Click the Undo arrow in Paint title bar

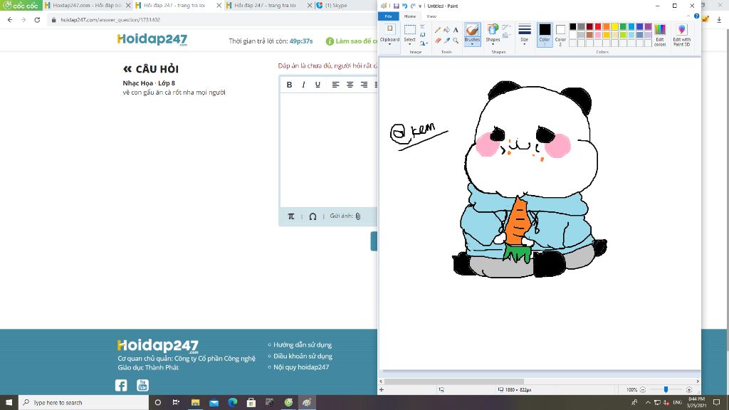click(404, 6)
